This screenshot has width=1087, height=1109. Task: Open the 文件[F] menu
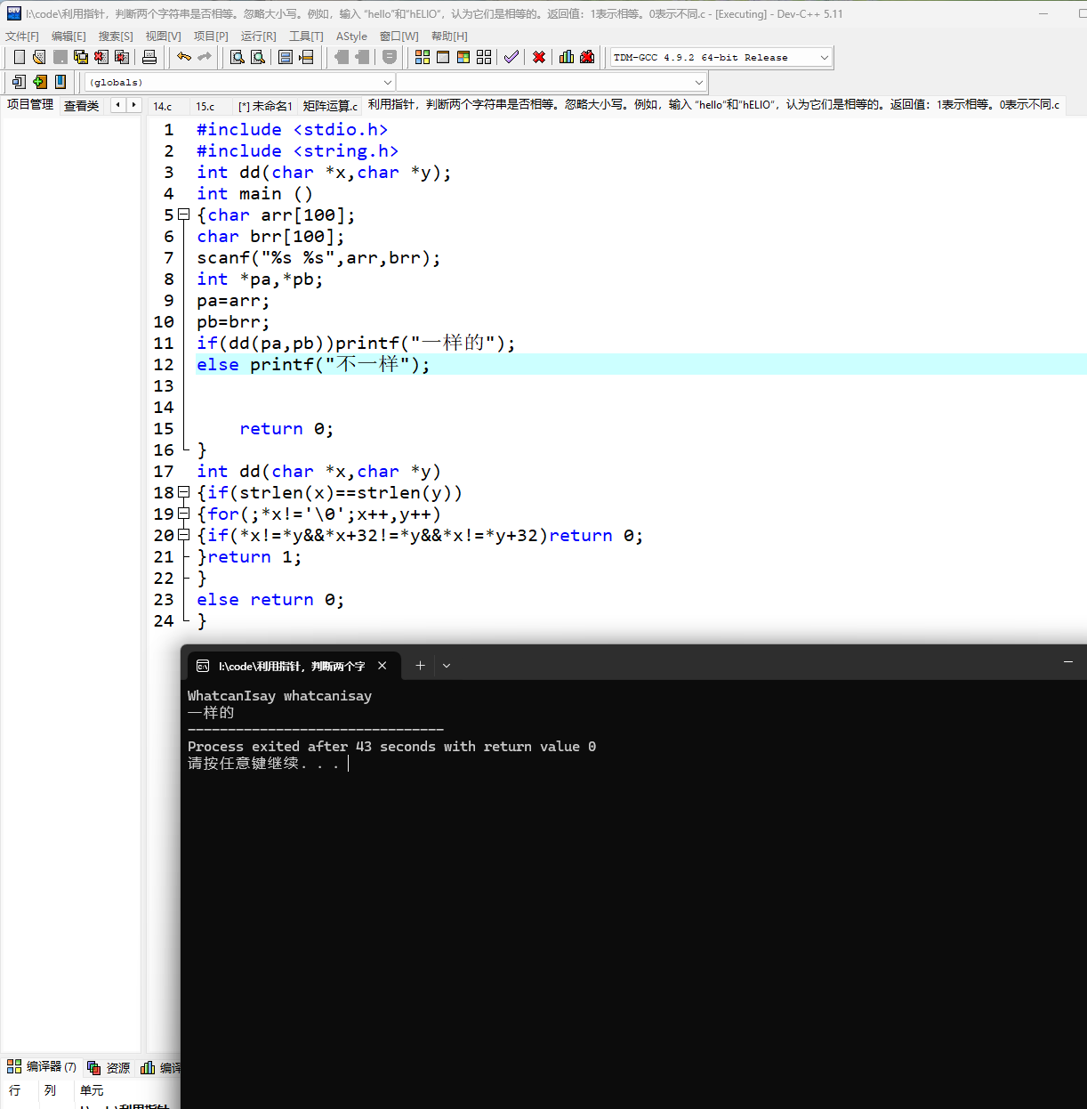pyautogui.click(x=22, y=36)
